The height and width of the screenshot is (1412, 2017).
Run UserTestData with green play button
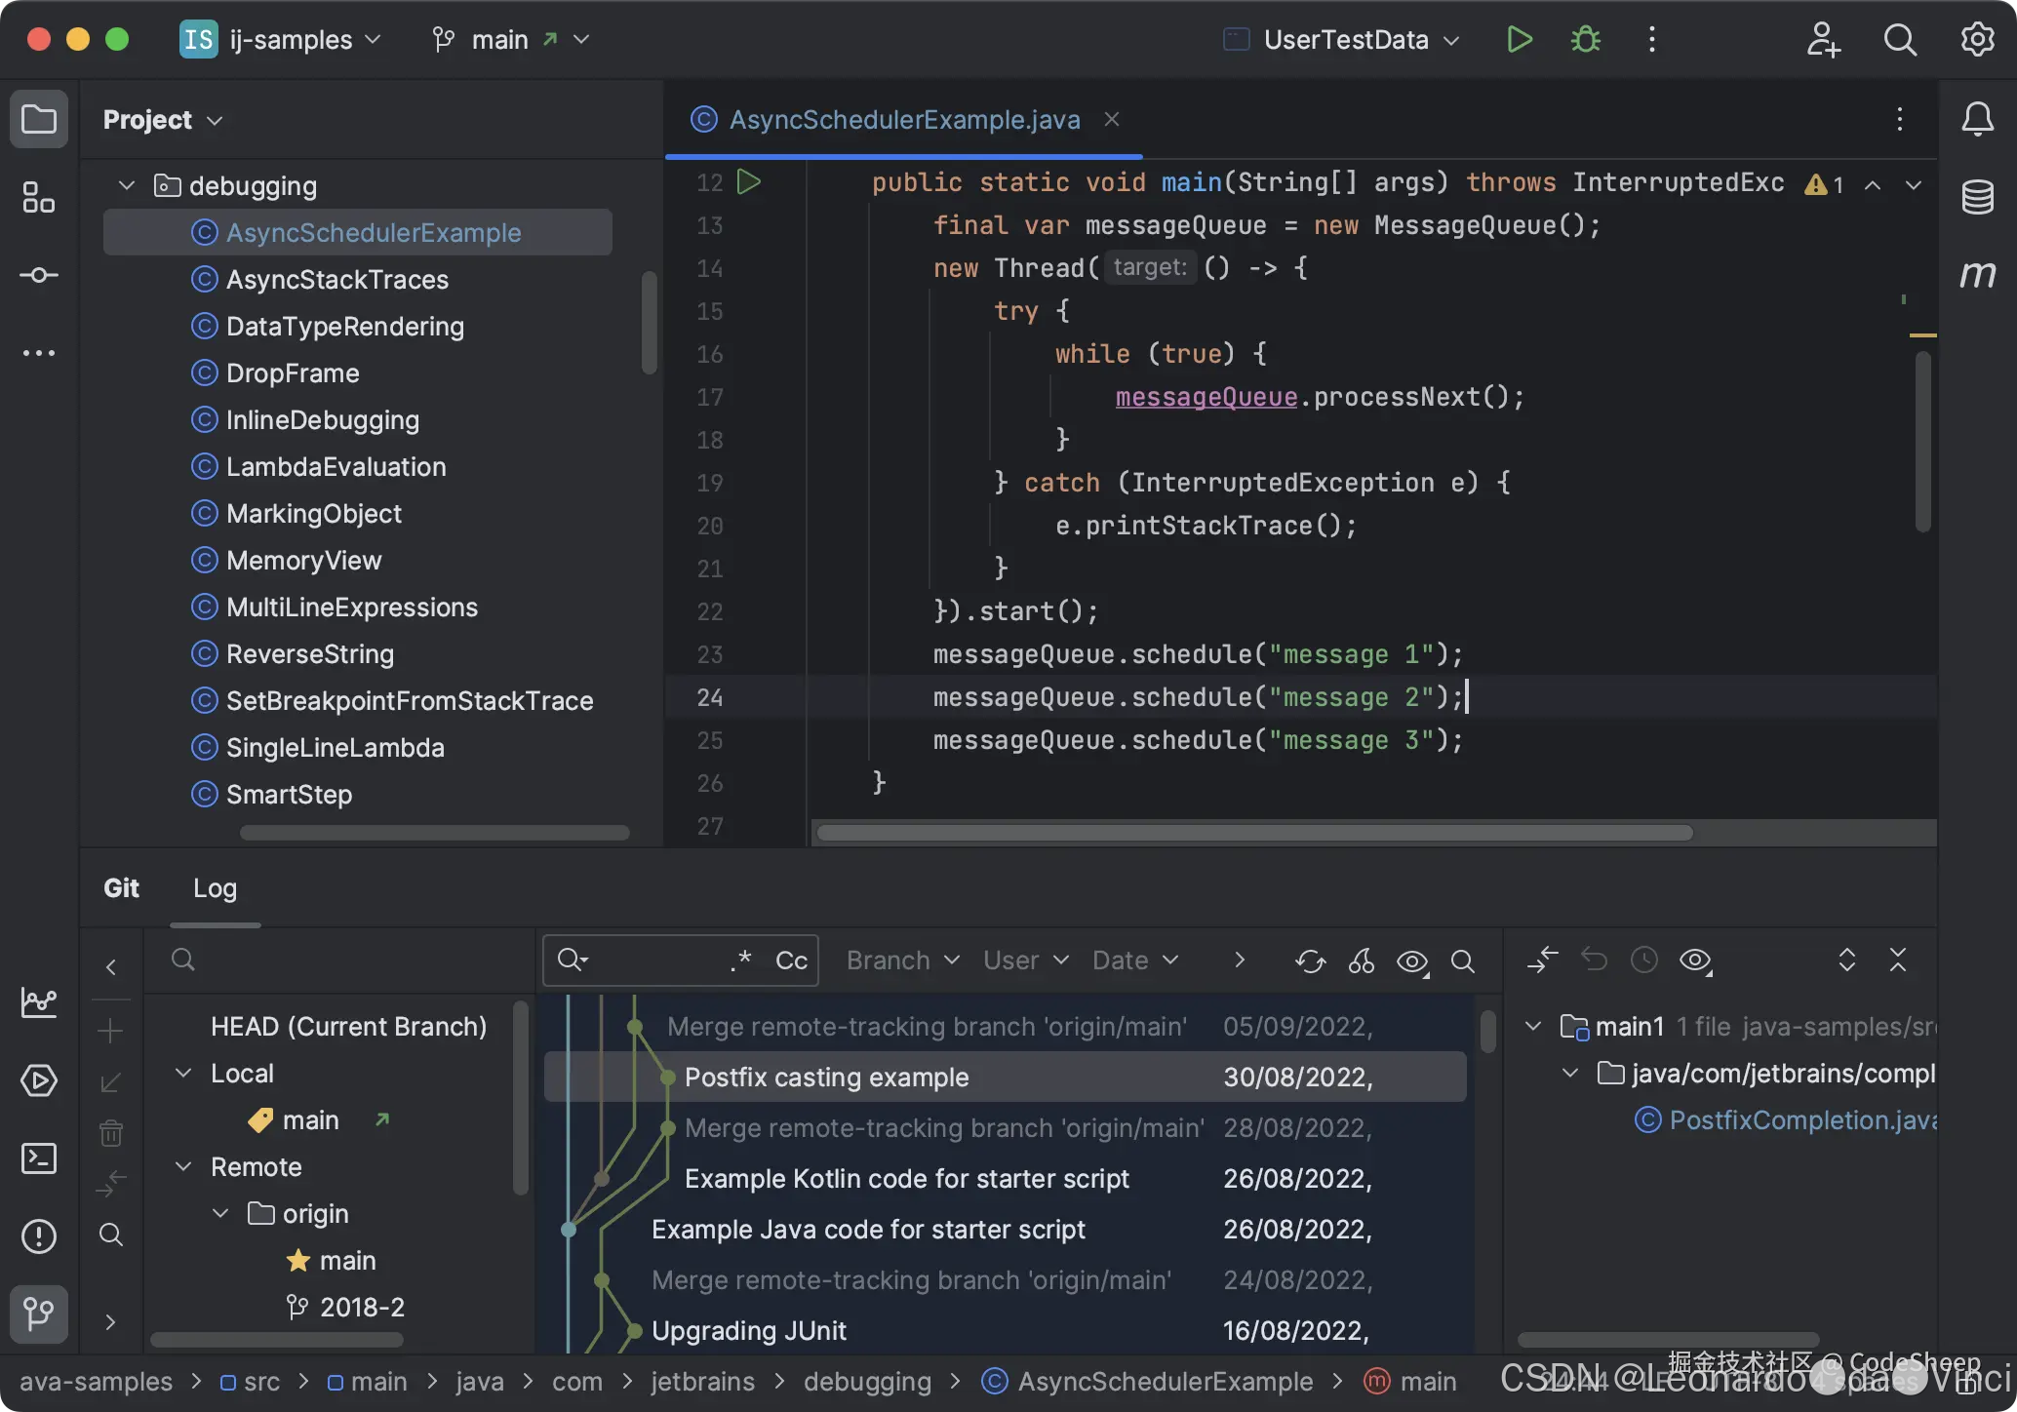tap(1519, 40)
